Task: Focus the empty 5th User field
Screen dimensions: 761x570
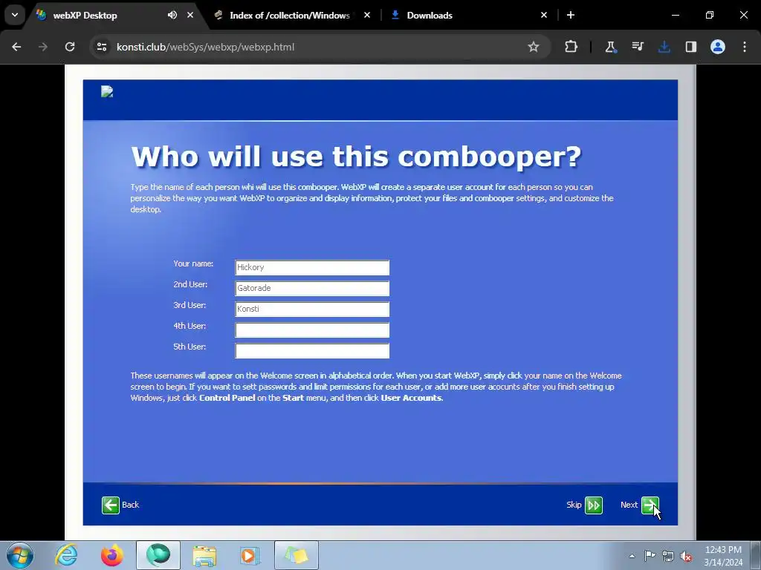Action: coord(312,351)
